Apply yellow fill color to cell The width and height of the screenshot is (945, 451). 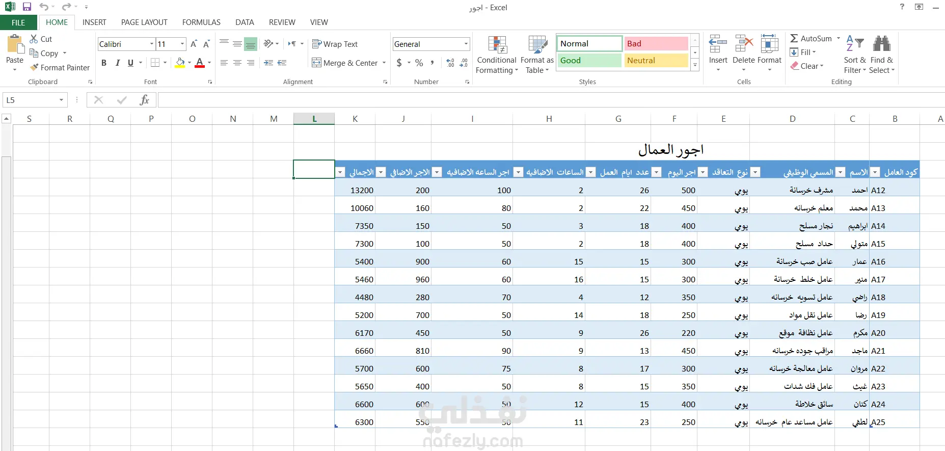180,63
